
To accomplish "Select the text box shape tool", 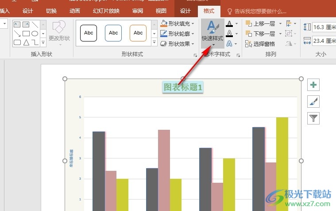I will click(x=17, y=24).
